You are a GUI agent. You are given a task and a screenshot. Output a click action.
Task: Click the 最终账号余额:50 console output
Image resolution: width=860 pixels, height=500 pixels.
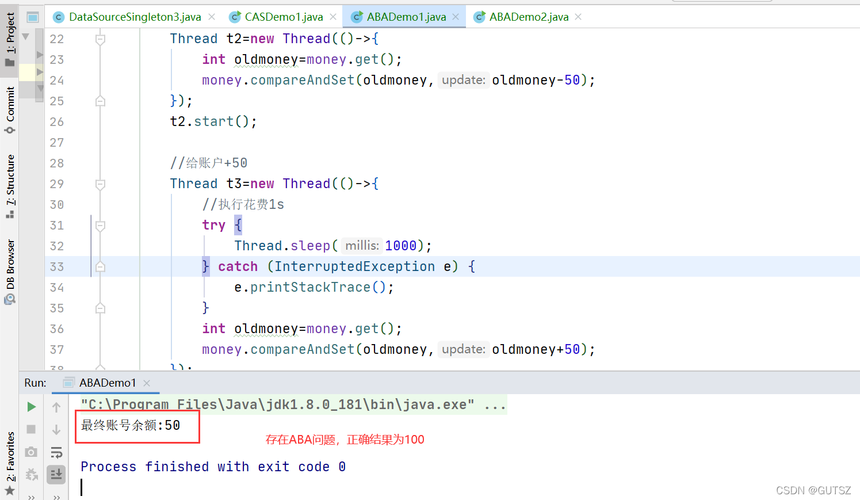click(131, 425)
